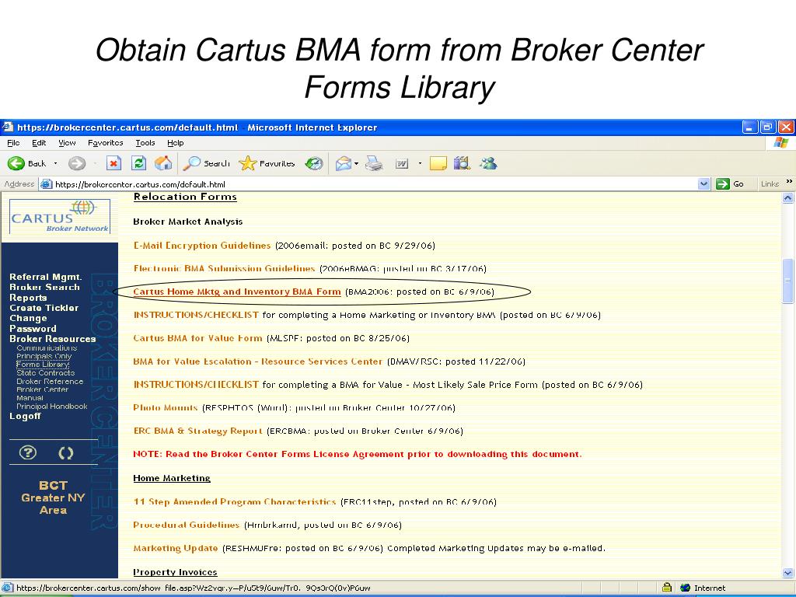The image size is (796, 597).
Task: Open the File menu
Action: (14, 143)
